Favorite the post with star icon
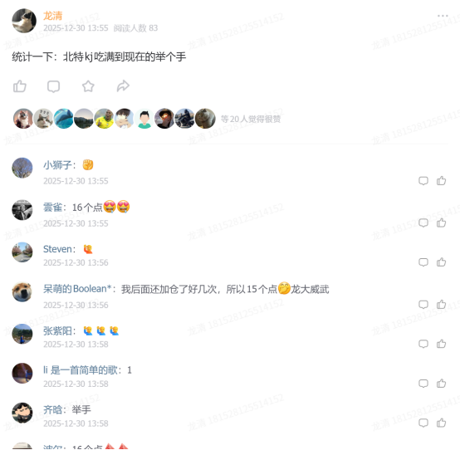460x450 pixels. pos(88,86)
